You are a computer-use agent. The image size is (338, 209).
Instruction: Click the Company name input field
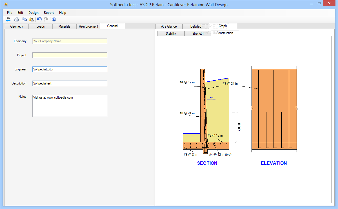coord(70,41)
